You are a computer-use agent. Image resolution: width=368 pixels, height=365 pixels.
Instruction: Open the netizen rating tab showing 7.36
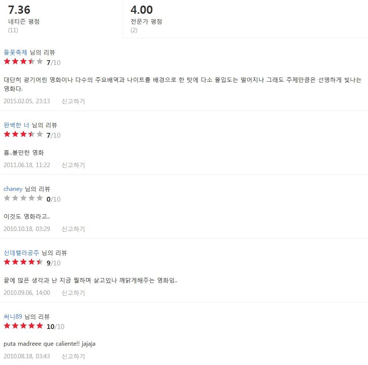[61, 19]
